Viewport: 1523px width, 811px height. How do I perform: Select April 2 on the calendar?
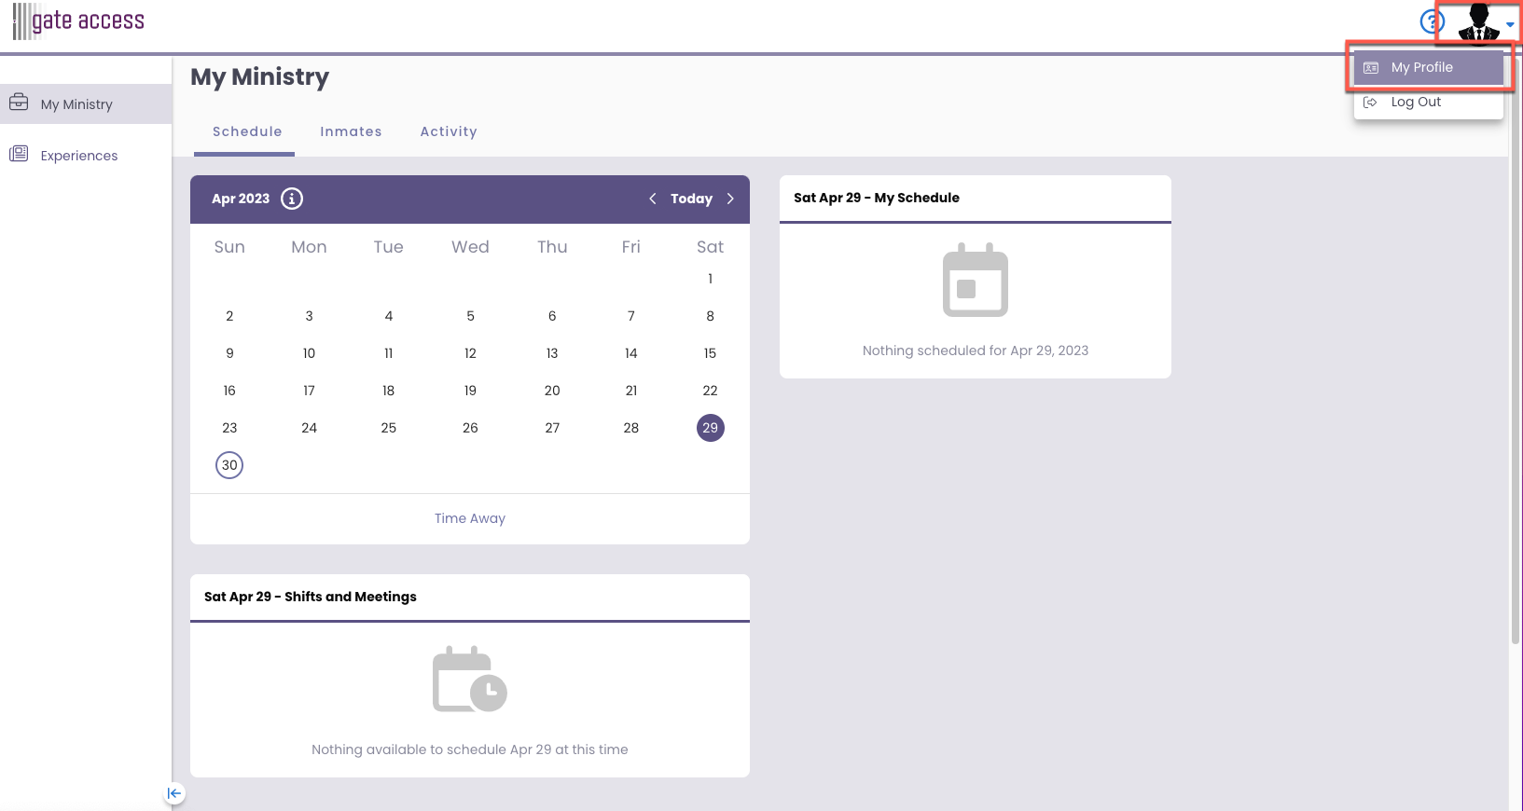pyautogui.click(x=229, y=316)
